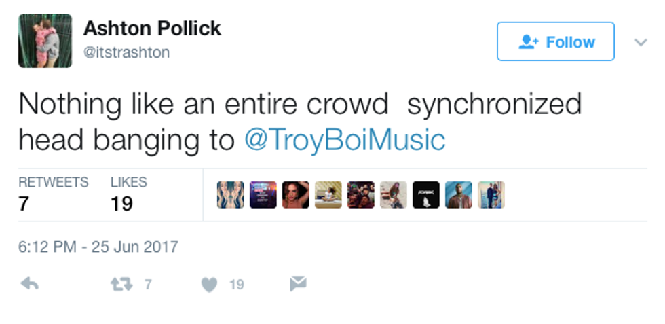Viewport: 665px width, 324px height.
Task: Open the @itstrashton handle link
Action: (126, 52)
